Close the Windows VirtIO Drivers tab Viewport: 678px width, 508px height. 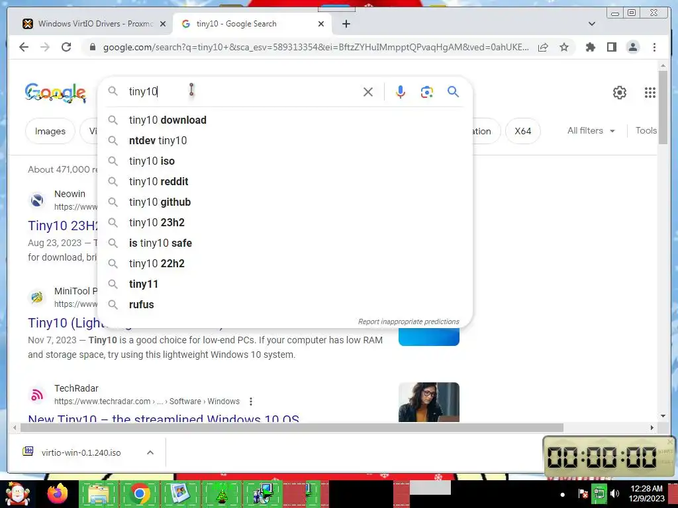point(163,24)
